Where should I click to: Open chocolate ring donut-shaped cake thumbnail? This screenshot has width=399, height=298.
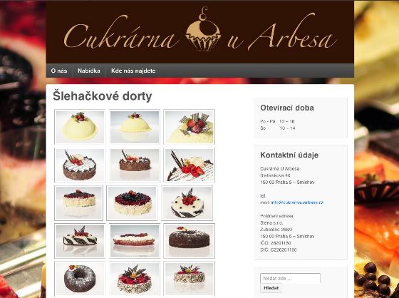80,279
